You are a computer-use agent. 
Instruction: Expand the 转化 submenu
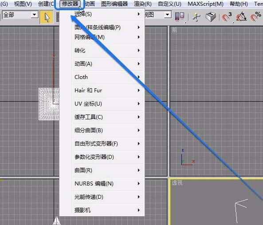coord(108,51)
